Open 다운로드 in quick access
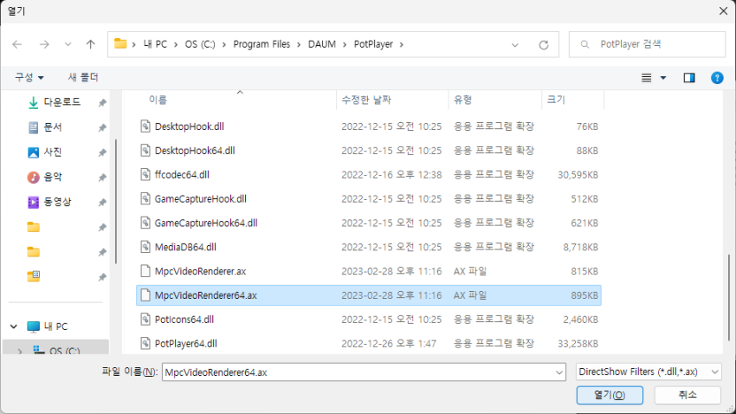 click(x=62, y=102)
